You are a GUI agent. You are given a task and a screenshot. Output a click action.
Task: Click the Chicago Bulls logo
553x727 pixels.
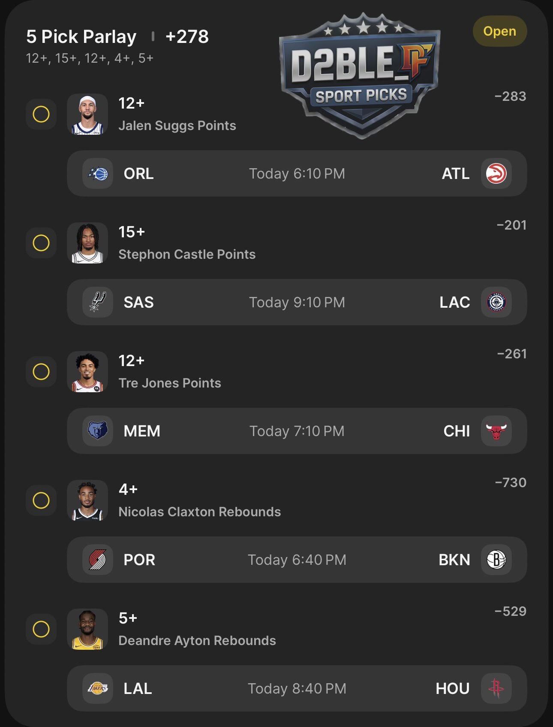coord(496,431)
